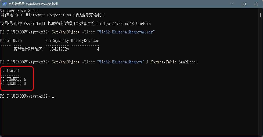Close the PowerShell window
Screen dimensions: 263x137
click(256, 4)
